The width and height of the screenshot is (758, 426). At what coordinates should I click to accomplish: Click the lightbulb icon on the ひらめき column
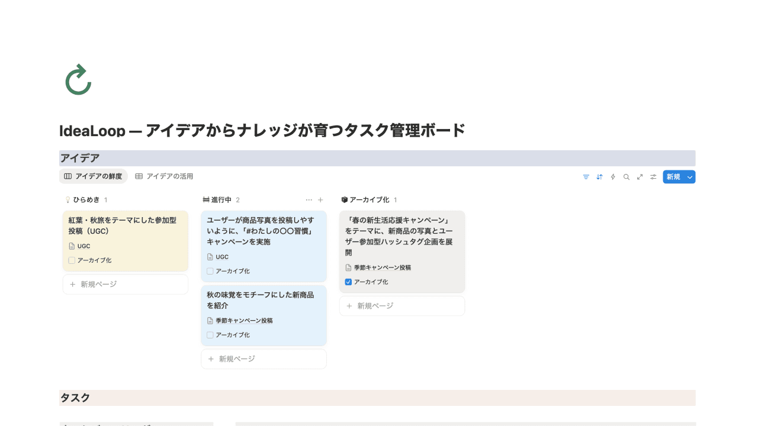pyautogui.click(x=68, y=199)
